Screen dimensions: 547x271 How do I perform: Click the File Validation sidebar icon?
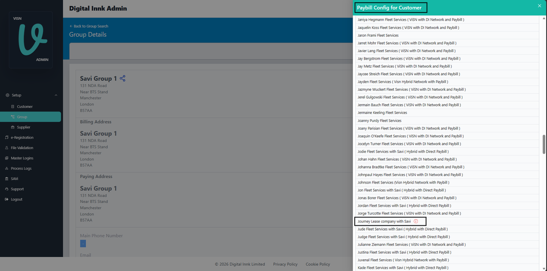(7, 148)
